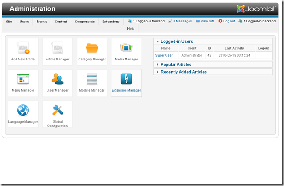Open the Content menu
This screenshot has width=284, height=186.
[x=61, y=22]
